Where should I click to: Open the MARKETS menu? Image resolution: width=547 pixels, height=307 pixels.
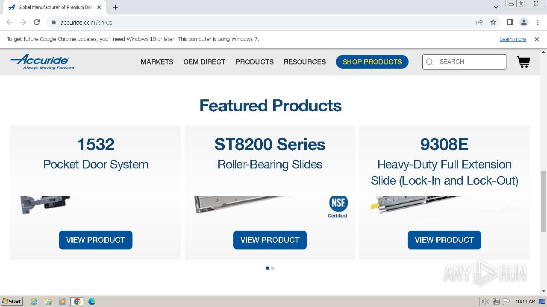tap(157, 62)
